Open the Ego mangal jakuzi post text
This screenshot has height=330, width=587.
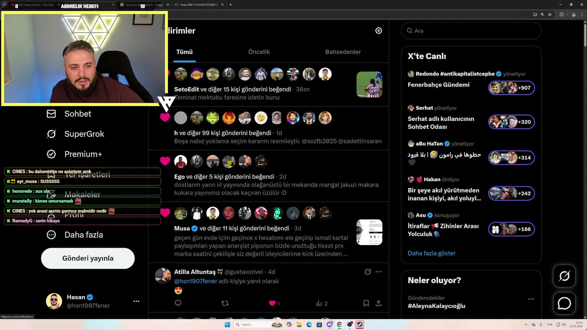[x=277, y=189]
